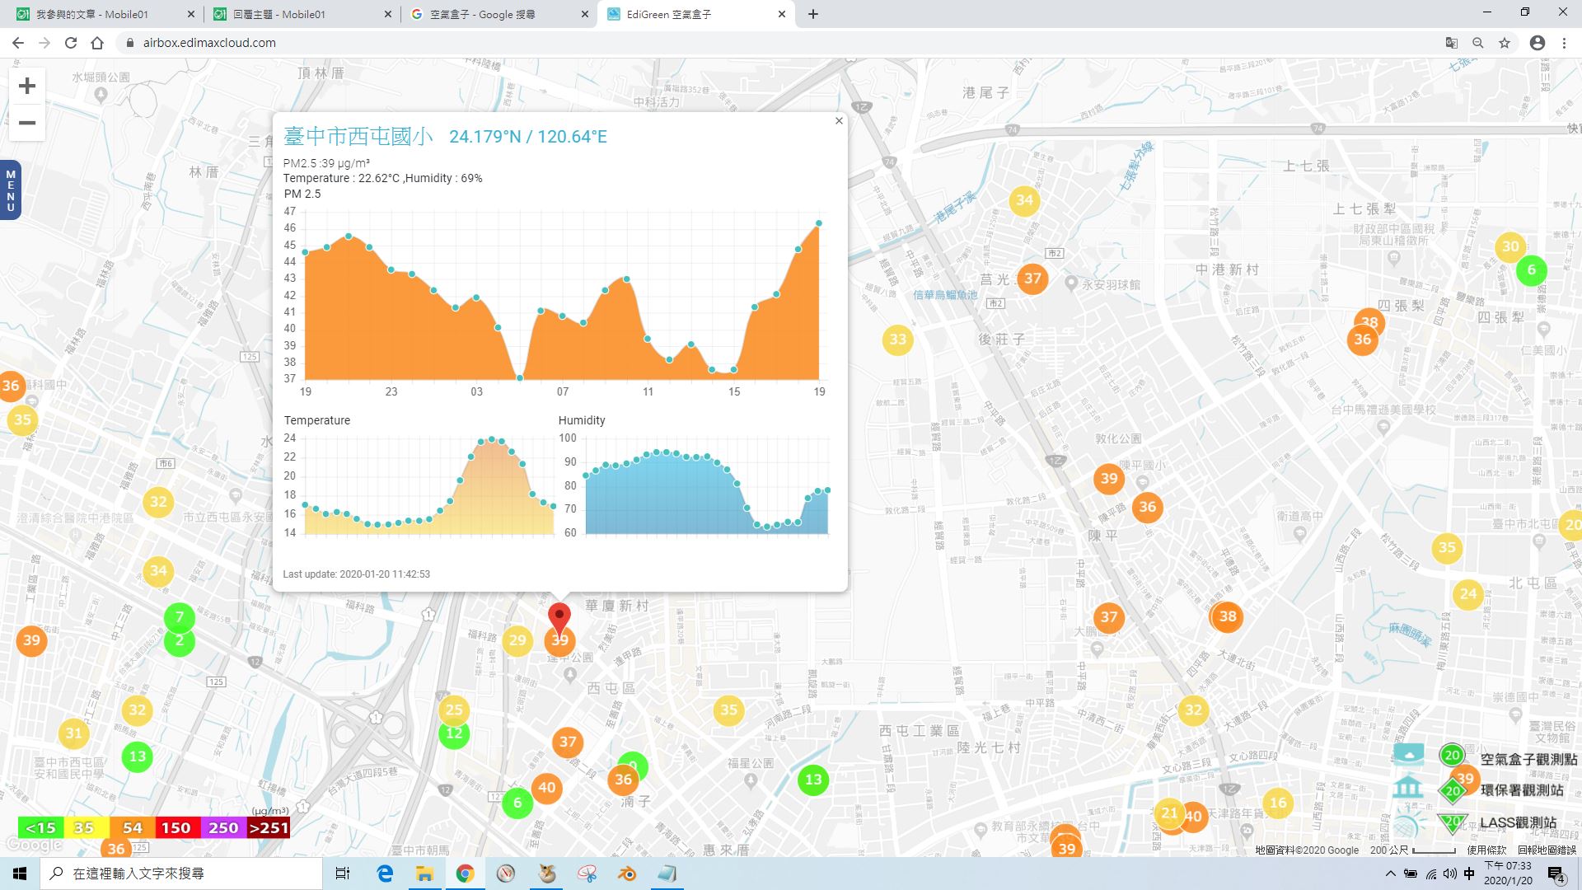The height and width of the screenshot is (890, 1582).
Task: Launch Microsoft Edge from the taskbar
Action: tap(385, 874)
